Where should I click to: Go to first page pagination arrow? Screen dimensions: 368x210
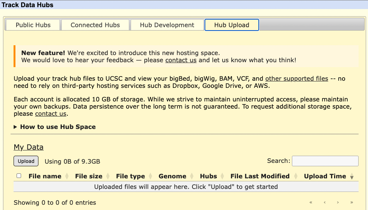pos(311,202)
